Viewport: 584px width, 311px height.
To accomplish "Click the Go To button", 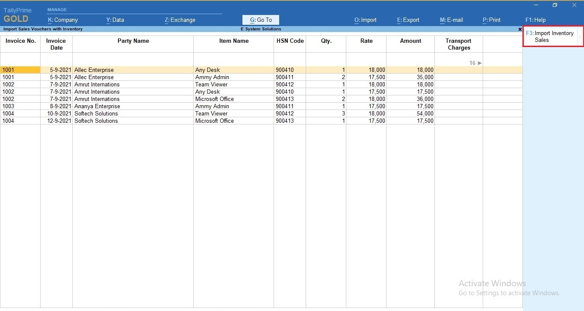I will [260, 20].
